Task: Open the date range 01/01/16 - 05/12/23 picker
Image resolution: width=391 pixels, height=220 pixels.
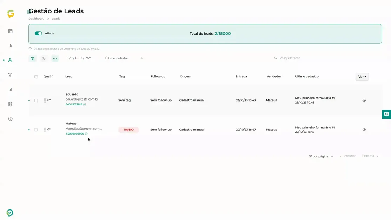Action: 79,58
